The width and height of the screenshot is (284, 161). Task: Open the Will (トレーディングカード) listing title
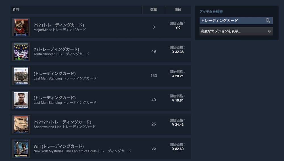point(59,146)
